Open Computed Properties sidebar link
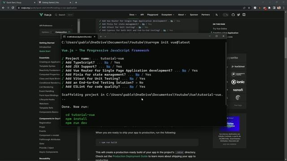This screenshot has width=287, height=161. tap(50, 75)
